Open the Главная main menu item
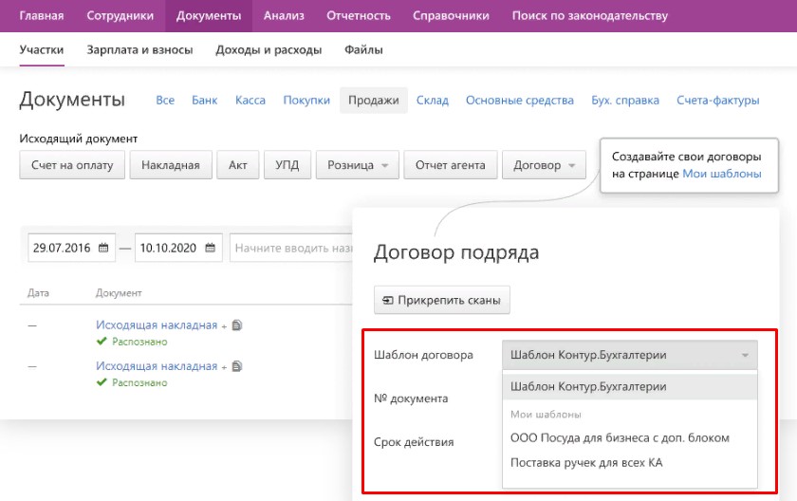The height and width of the screenshot is (501, 797). [x=42, y=16]
